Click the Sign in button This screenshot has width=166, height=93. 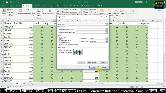pyautogui.click(x=139, y=2)
